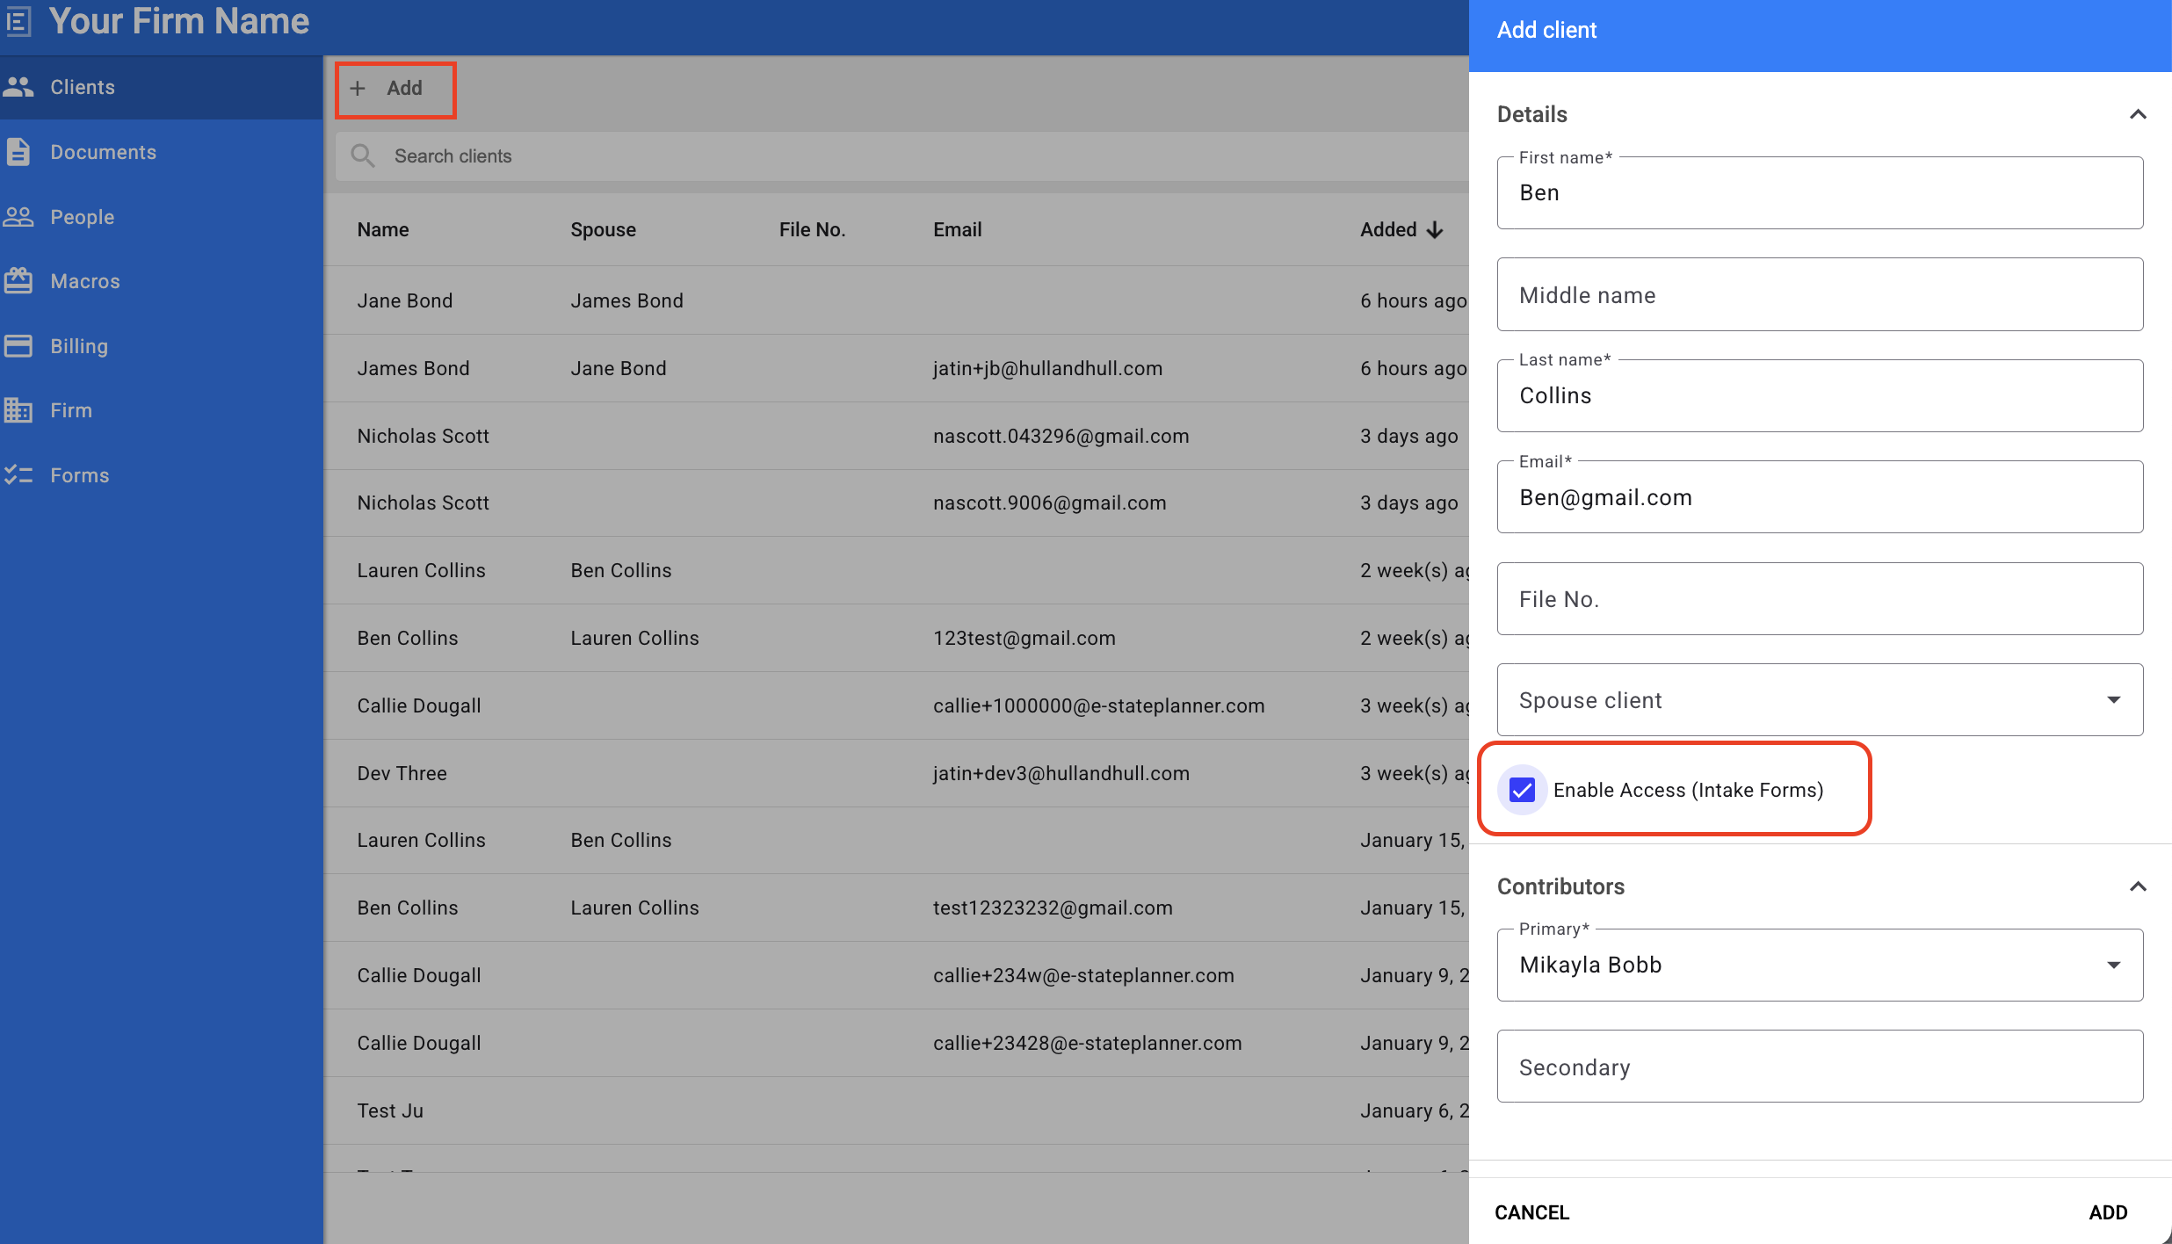Image resolution: width=2172 pixels, height=1244 pixels.
Task: Collapse the Contributors section chevron
Action: [x=2138, y=886]
